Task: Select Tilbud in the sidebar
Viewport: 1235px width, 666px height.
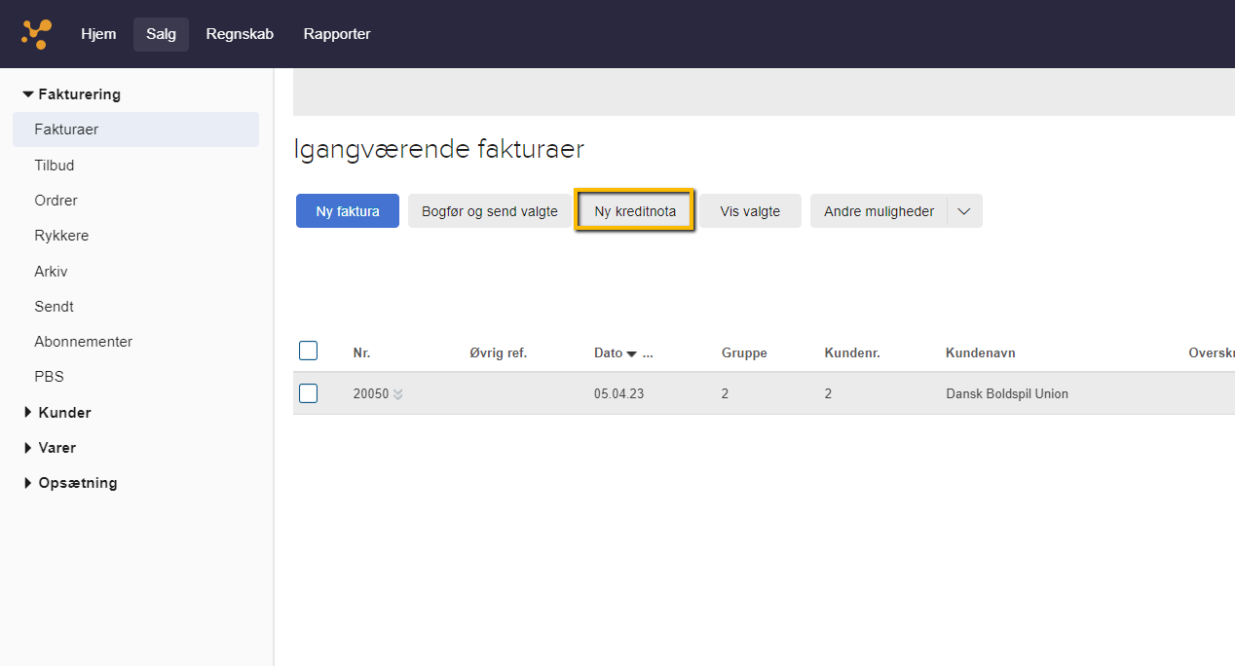Action: (x=55, y=166)
